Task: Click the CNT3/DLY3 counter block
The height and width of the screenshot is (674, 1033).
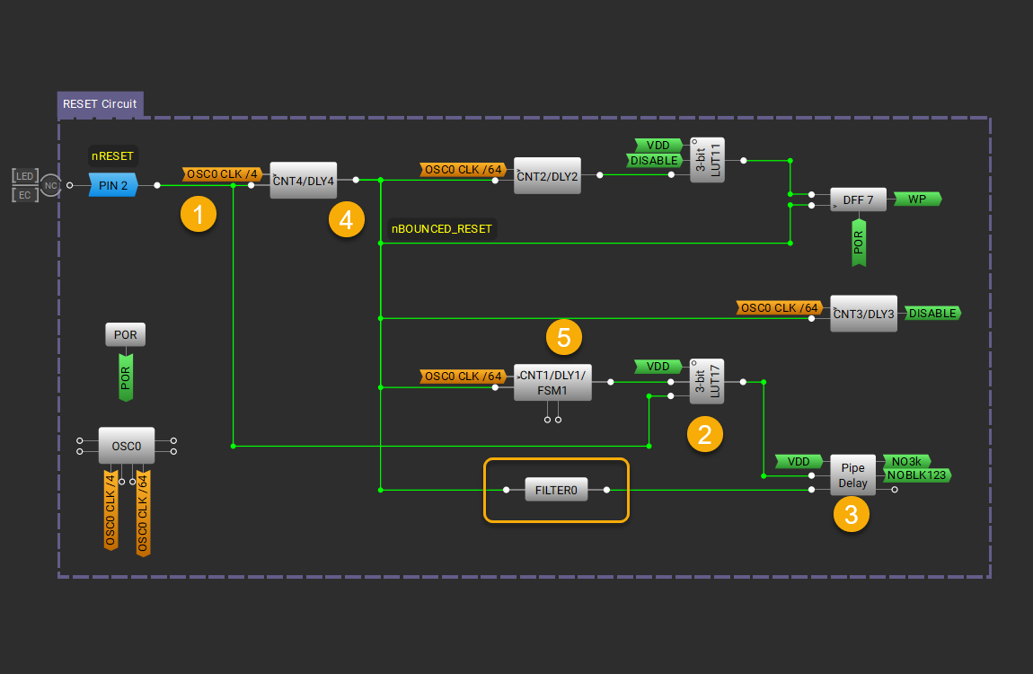Action: tap(863, 314)
